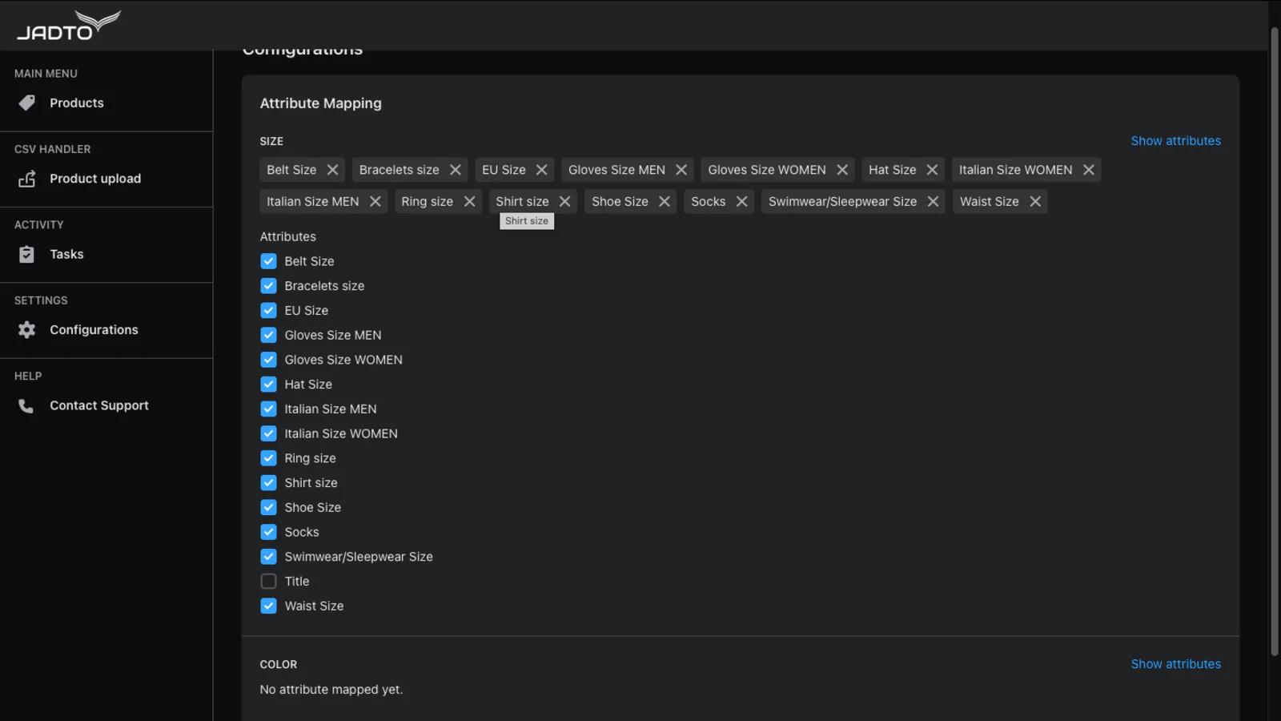Open Tasks via its clipboard icon
Image resolution: width=1281 pixels, height=721 pixels.
click(26, 254)
